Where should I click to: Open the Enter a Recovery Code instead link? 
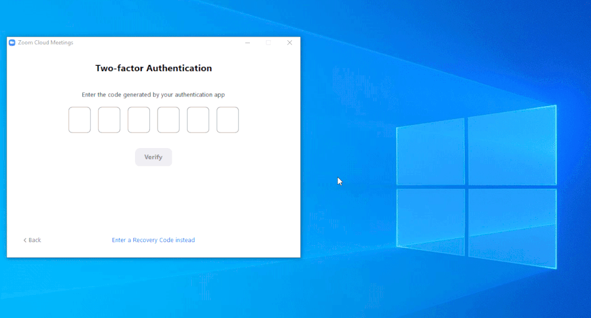pos(153,240)
